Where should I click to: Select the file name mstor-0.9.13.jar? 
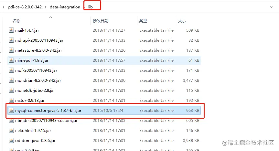click(30, 101)
